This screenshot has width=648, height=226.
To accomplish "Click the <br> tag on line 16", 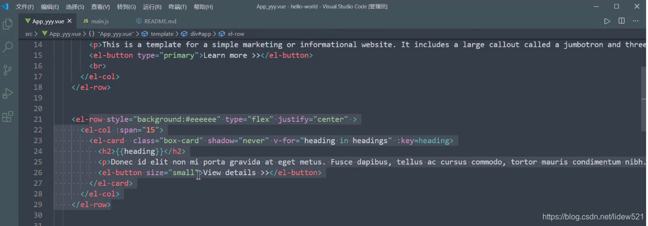I will tap(98, 66).
